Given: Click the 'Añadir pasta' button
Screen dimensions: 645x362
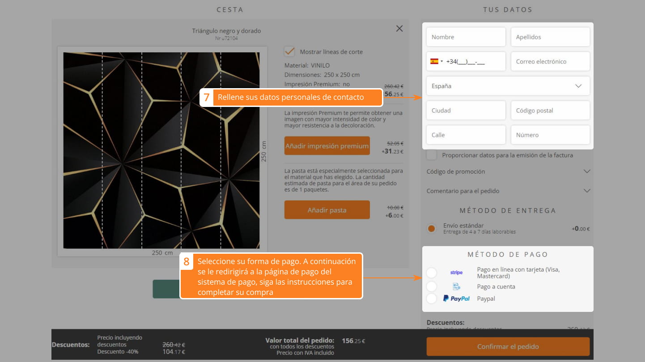Looking at the screenshot, I should pyautogui.click(x=327, y=210).
